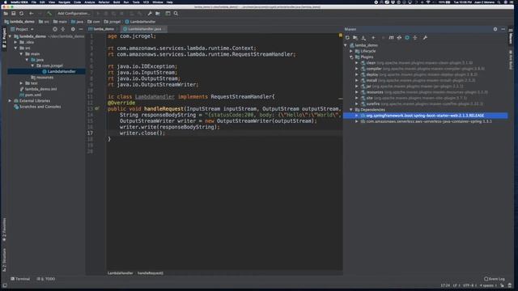Open the VCS menu

[146, 2]
